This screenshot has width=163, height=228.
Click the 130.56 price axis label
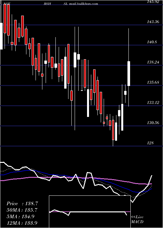tap(153, 123)
